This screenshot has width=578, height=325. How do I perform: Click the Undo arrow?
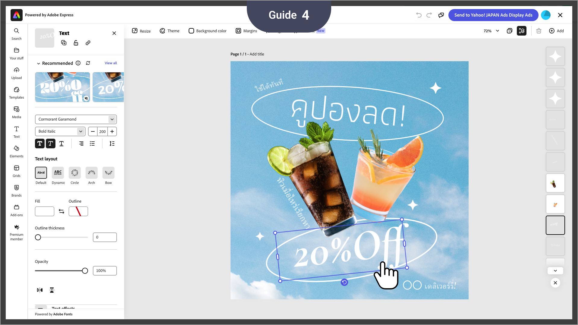pyautogui.click(x=419, y=15)
